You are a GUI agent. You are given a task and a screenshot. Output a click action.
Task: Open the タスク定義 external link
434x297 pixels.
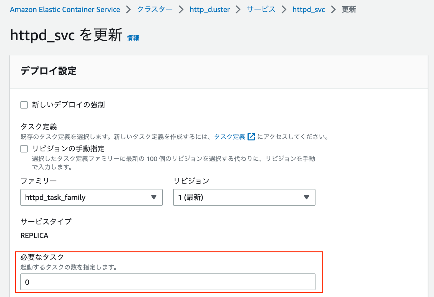(x=230, y=137)
